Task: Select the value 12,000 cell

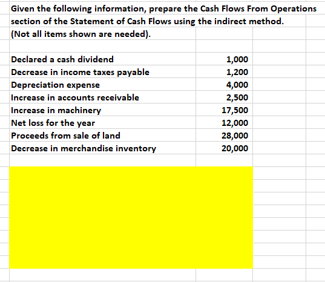Action: [224, 123]
